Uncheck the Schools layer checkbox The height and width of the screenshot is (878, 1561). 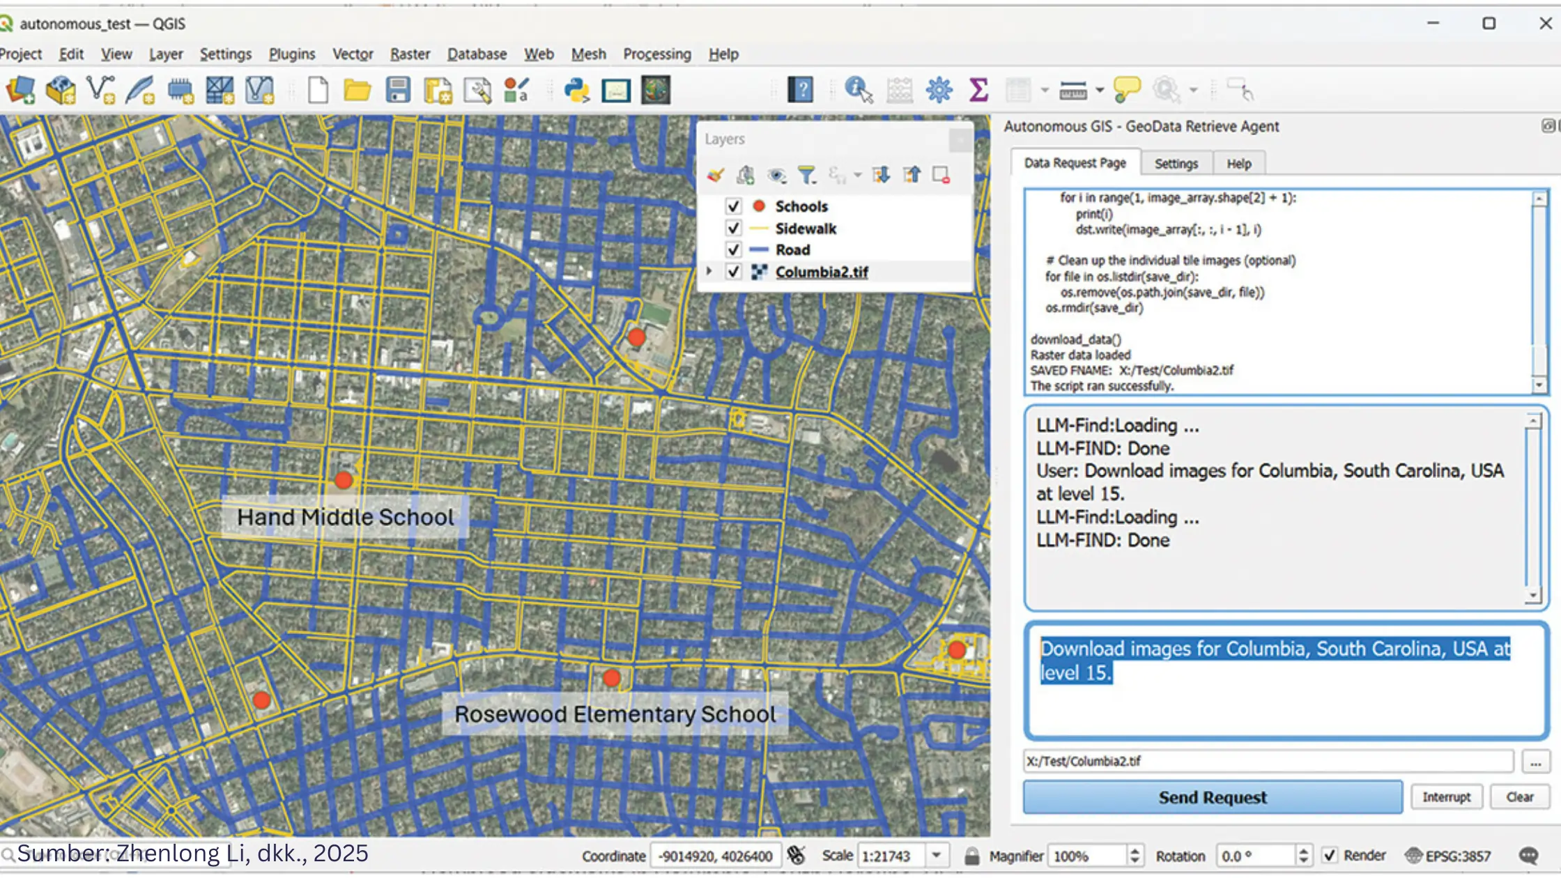point(733,206)
